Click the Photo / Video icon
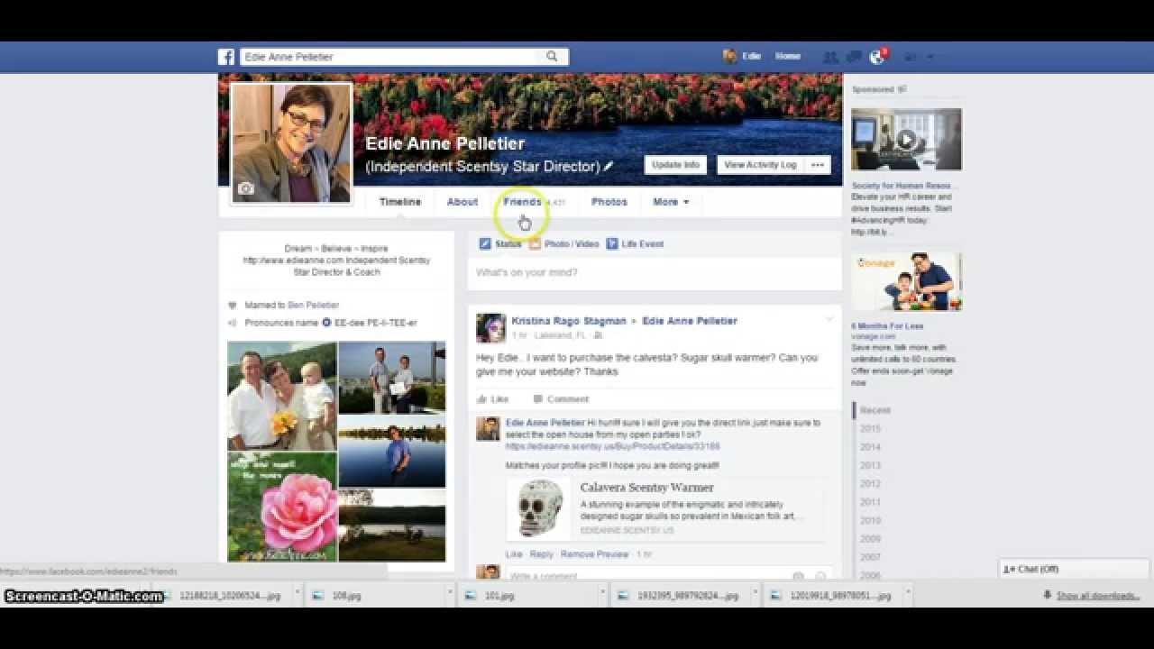Screen dimensions: 1154x649 [535, 244]
